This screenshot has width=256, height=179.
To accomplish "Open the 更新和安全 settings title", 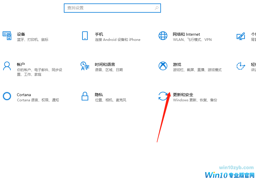I will coord(183,95).
